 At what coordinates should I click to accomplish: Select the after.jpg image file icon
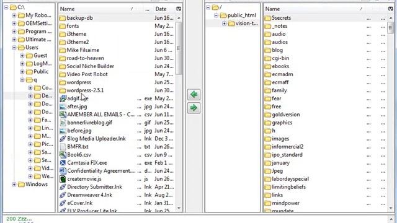pyautogui.click(x=63, y=107)
